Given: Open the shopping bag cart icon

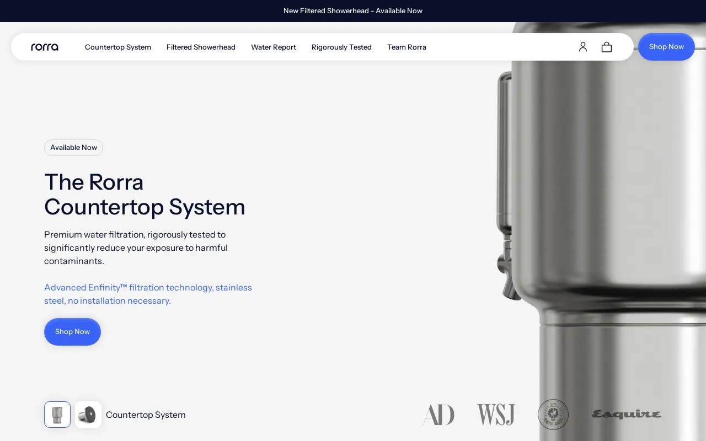Looking at the screenshot, I should pyautogui.click(x=607, y=47).
